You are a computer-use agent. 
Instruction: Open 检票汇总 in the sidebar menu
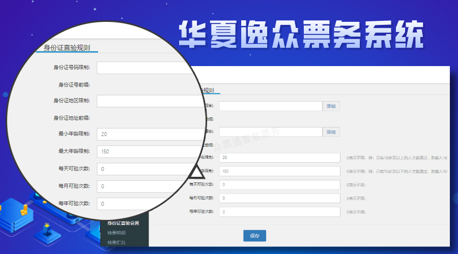pyautogui.click(x=116, y=242)
